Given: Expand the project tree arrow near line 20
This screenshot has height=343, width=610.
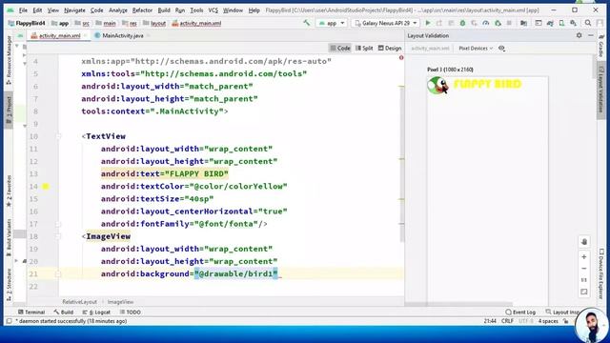Looking at the screenshot, I should click(x=16, y=261).
